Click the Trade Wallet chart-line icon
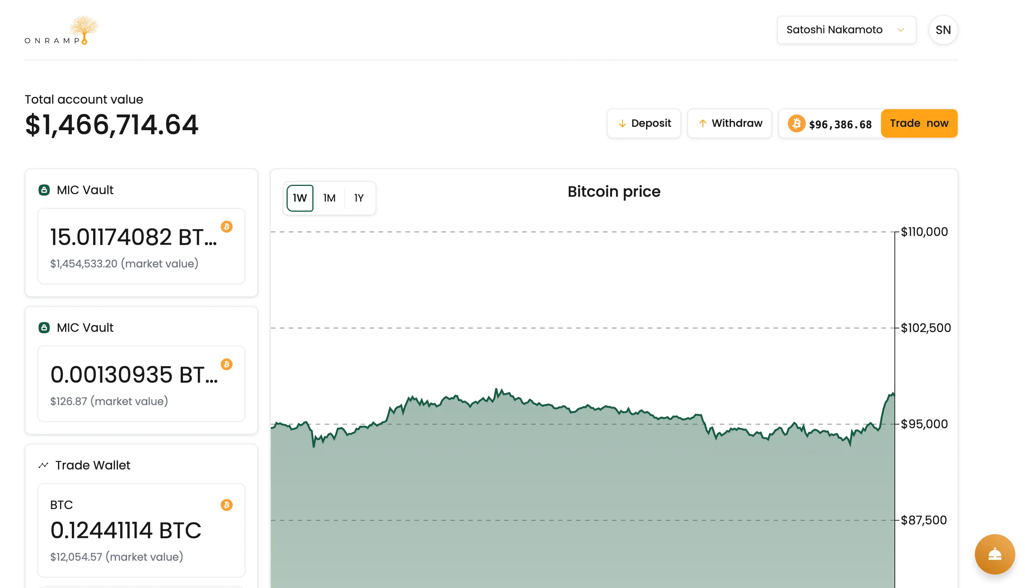 click(x=43, y=465)
